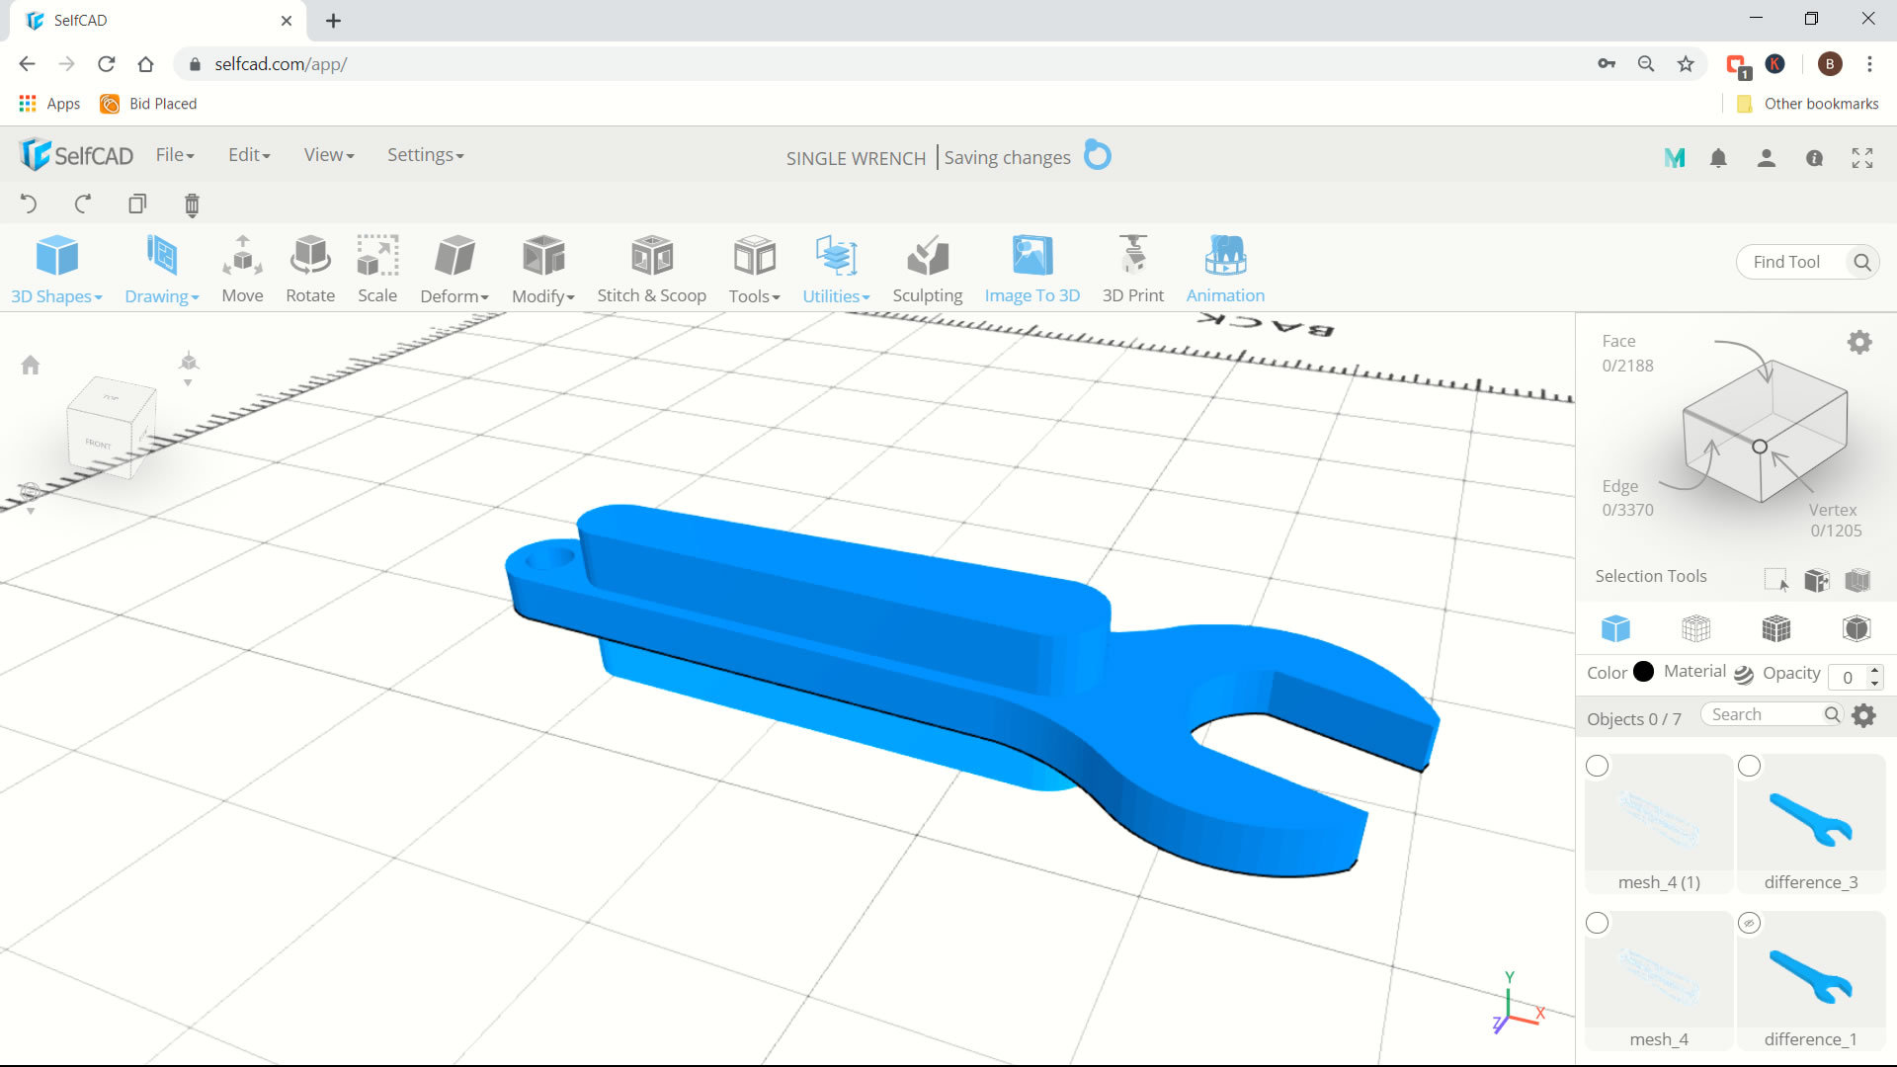Select the dark shaded view mode cube
The image size is (1897, 1067).
(x=1856, y=628)
